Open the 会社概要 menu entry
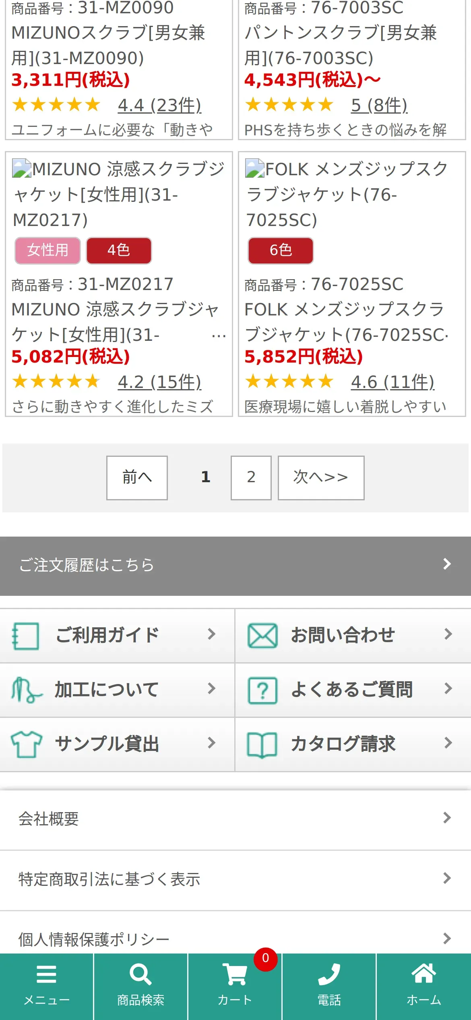 pos(235,819)
